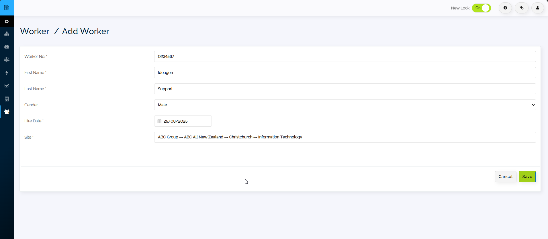This screenshot has width=548, height=239.
Task: Click the 'Add Worker' heading text
Action: click(85, 31)
